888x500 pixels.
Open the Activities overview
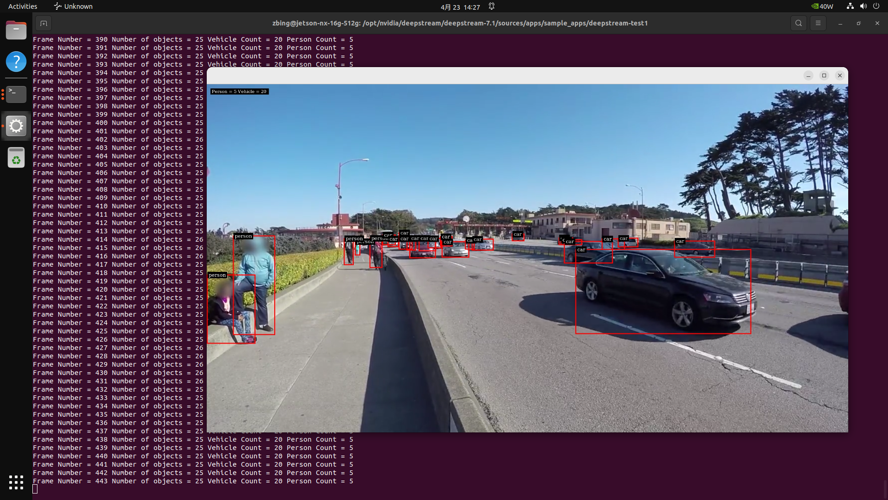(23, 6)
